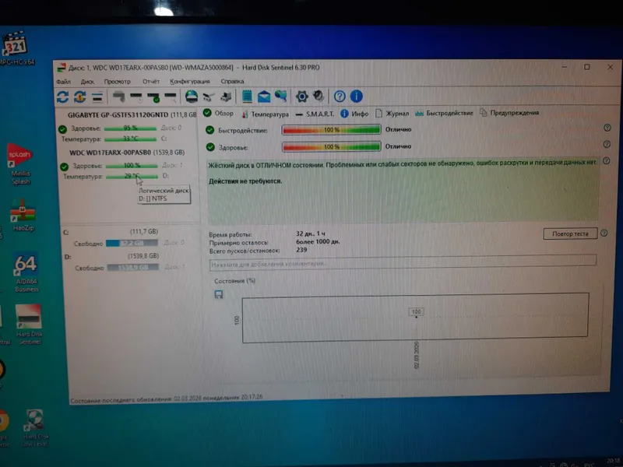Click the blue info circle toolbar icon

[x=357, y=96]
